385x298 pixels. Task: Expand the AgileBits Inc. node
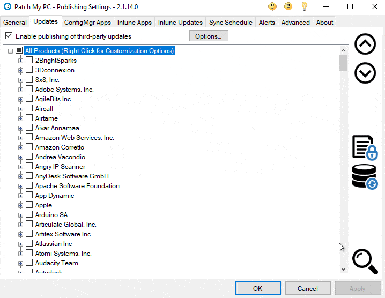[x=20, y=99]
